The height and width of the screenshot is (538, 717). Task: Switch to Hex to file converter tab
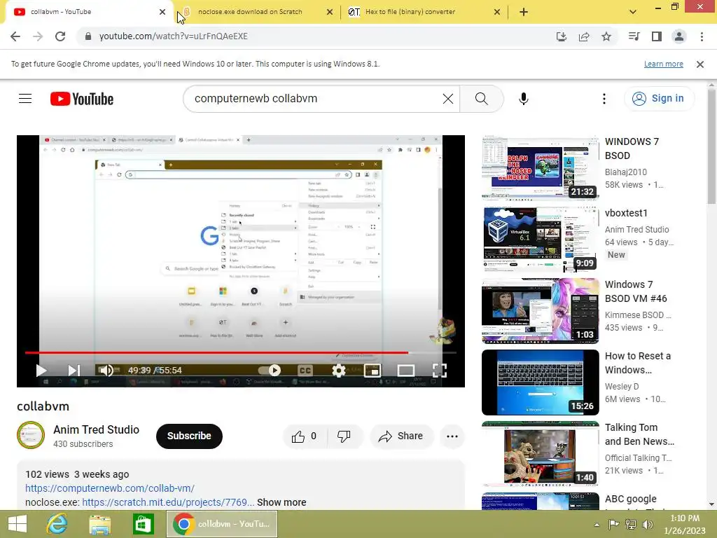[x=410, y=12]
